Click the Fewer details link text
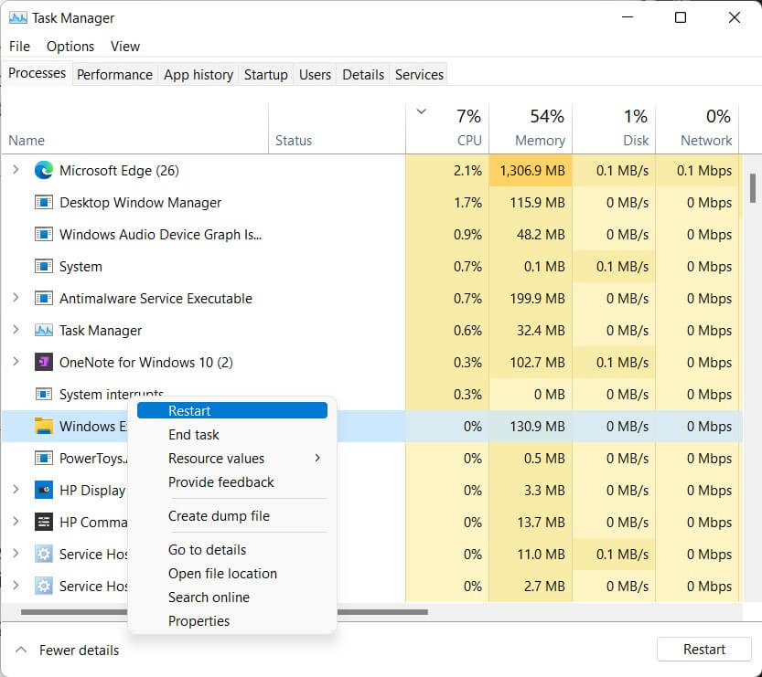The height and width of the screenshot is (677, 762). (80, 650)
